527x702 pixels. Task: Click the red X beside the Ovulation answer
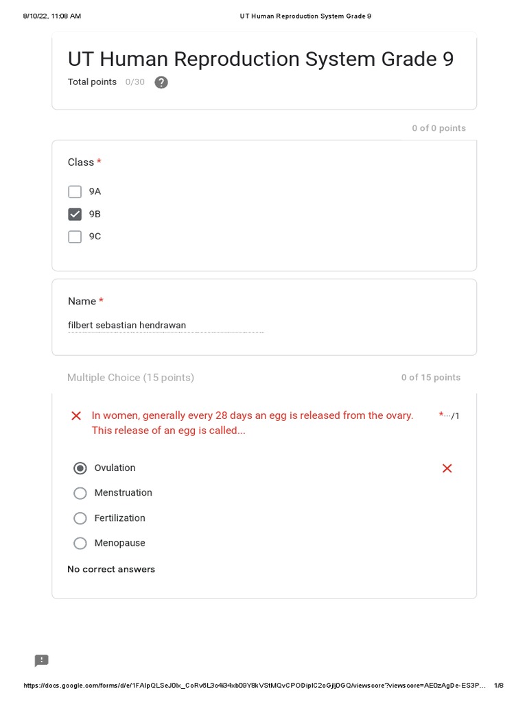[x=447, y=468]
